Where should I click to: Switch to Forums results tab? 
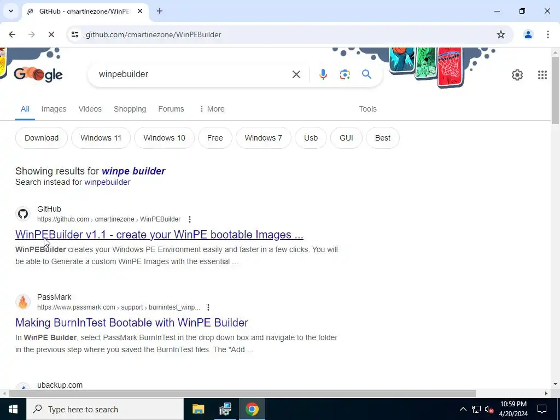coord(171,109)
